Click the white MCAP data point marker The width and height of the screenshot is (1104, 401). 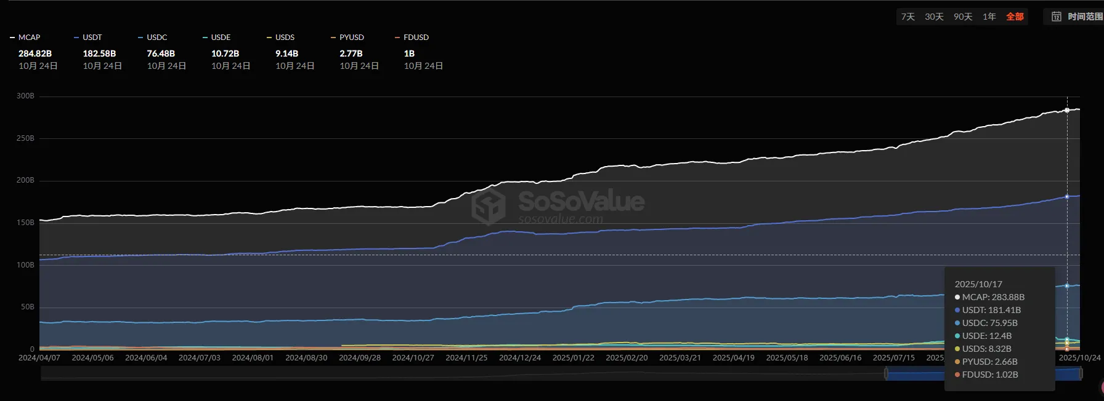(x=1067, y=111)
